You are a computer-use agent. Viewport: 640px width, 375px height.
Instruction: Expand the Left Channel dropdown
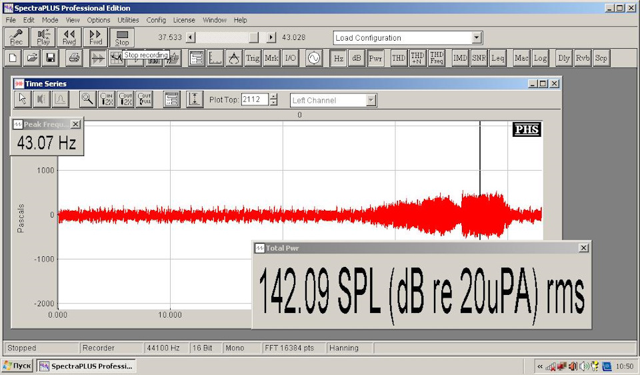click(x=371, y=100)
